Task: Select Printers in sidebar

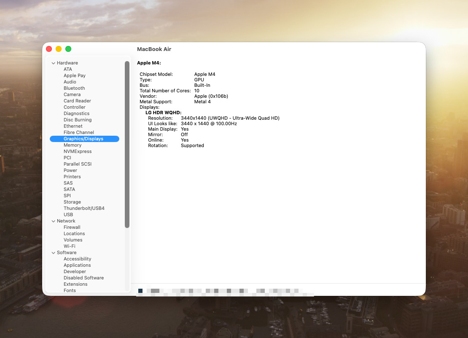Action: click(x=72, y=177)
